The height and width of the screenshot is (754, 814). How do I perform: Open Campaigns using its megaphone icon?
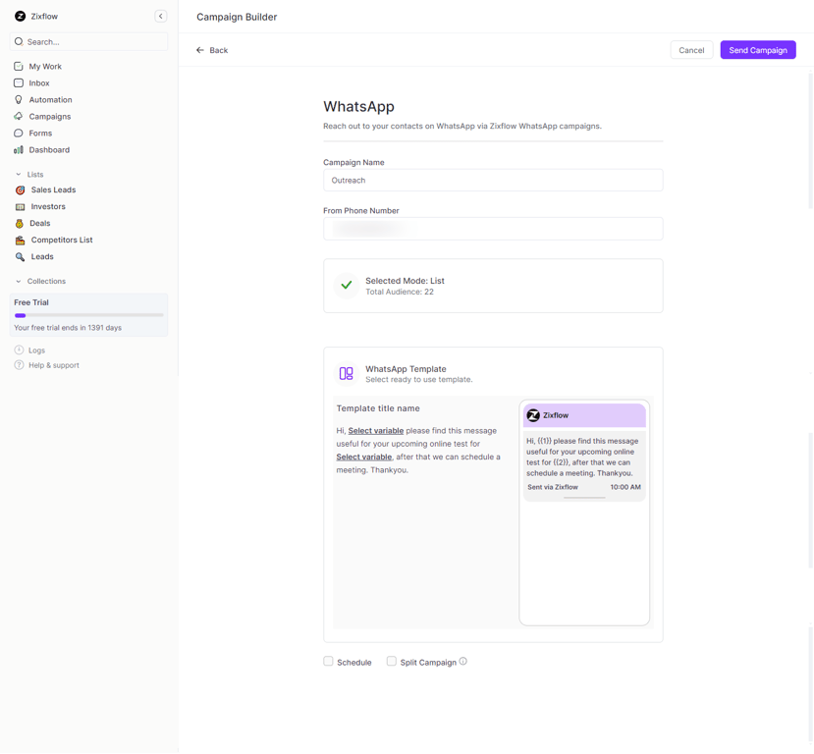coord(18,116)
